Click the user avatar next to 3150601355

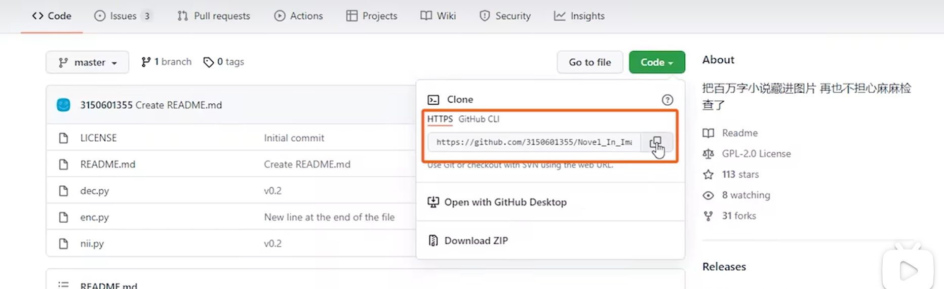pyautogui.click(x=63, y=105)
